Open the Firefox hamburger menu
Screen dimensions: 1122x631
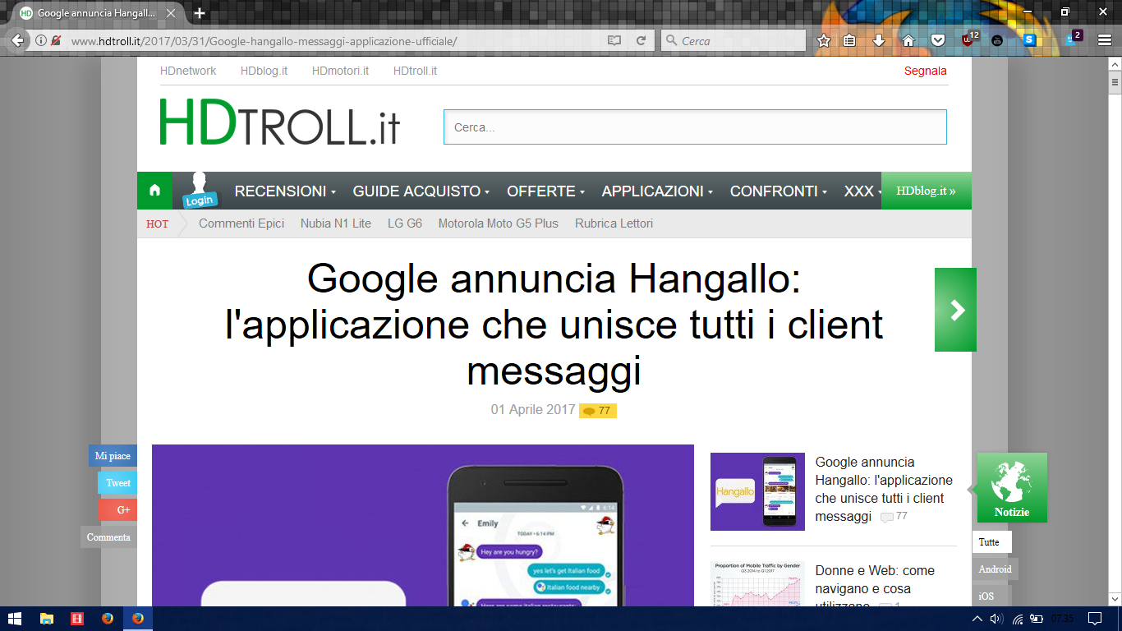pyautogui.click(x=1105, y=40)
